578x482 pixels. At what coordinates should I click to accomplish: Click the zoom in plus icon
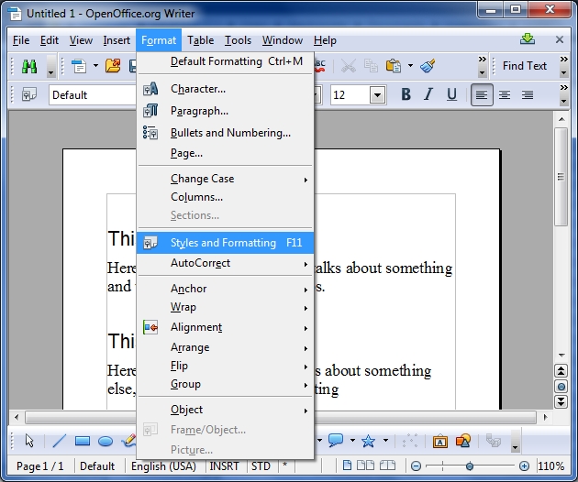click(524, 466)
